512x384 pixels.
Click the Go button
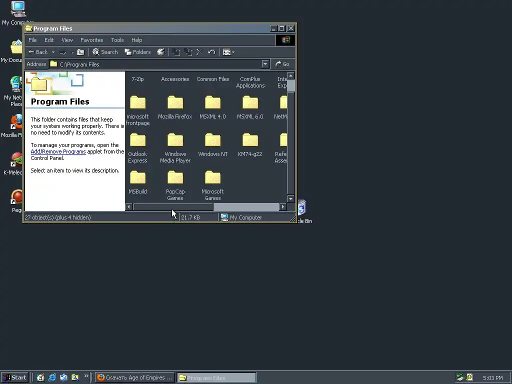click(282, 64)
